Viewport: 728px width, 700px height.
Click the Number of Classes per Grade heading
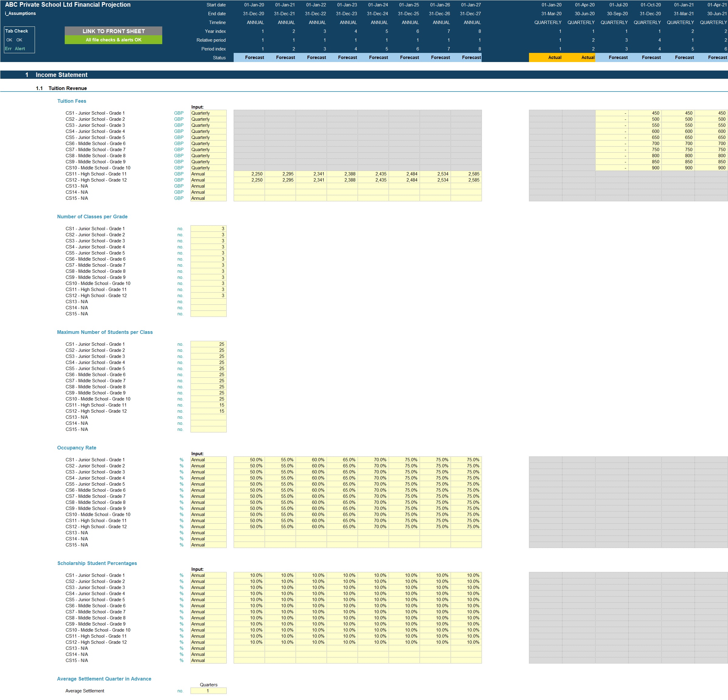pyautogui.click(x=92, y=217)
